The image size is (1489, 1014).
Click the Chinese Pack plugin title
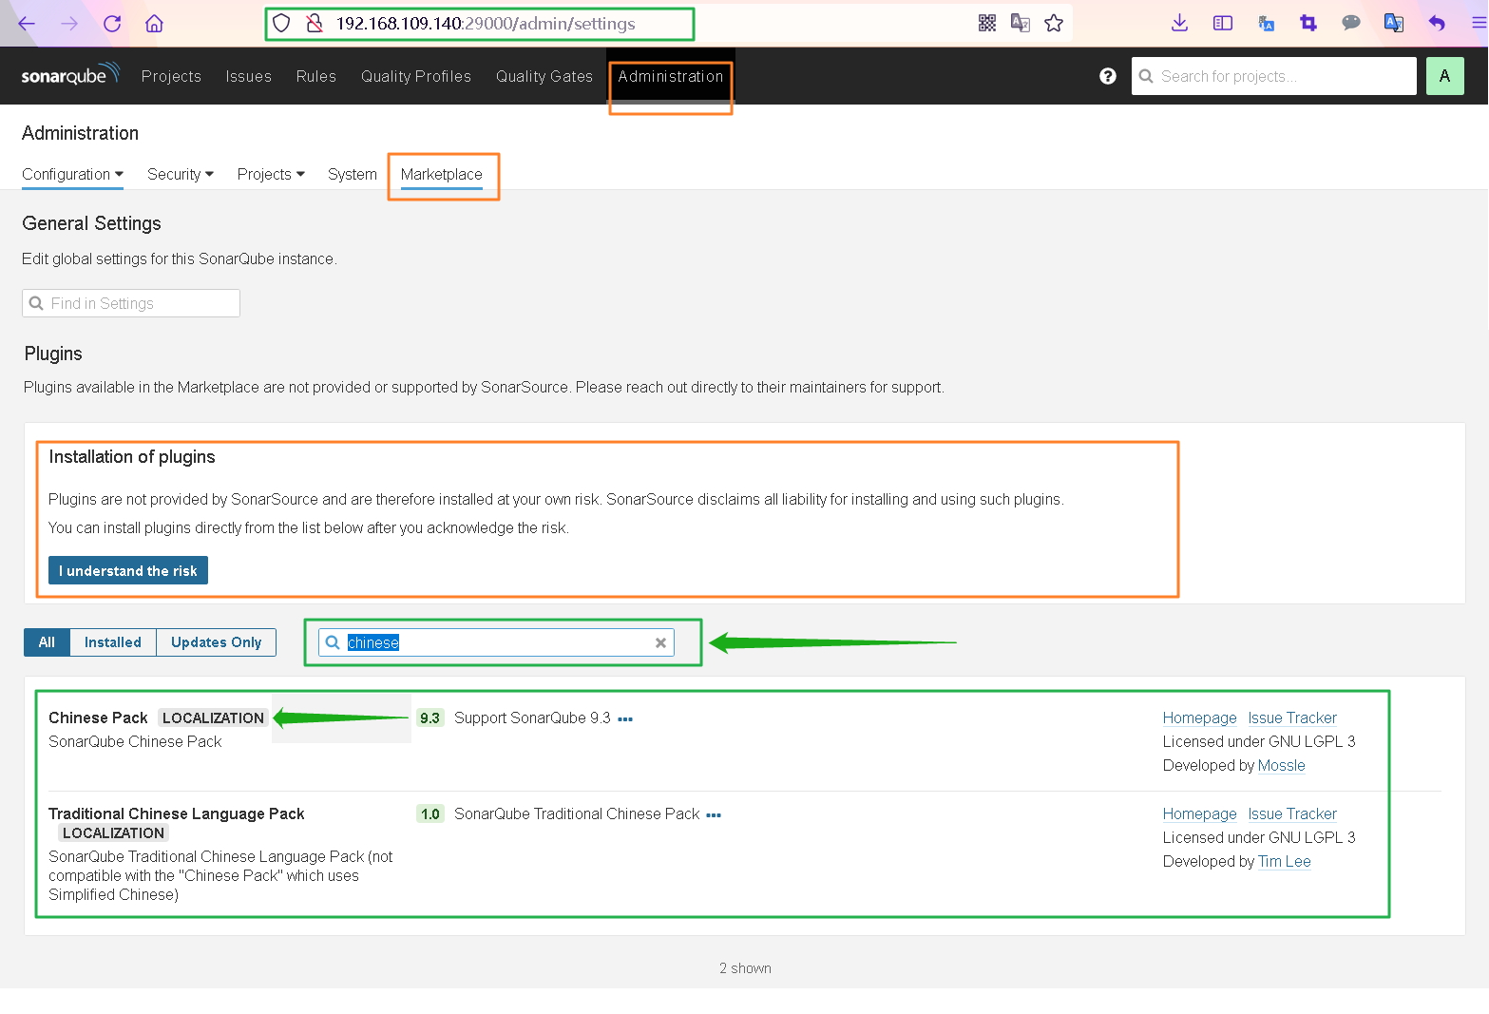tap(98, 717)
